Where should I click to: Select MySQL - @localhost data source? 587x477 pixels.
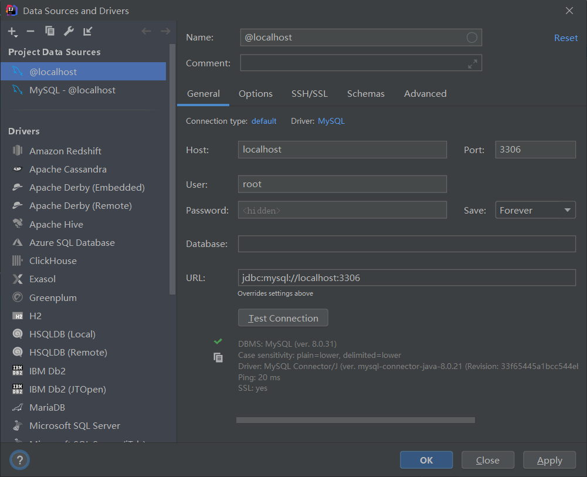coord(83,90)
